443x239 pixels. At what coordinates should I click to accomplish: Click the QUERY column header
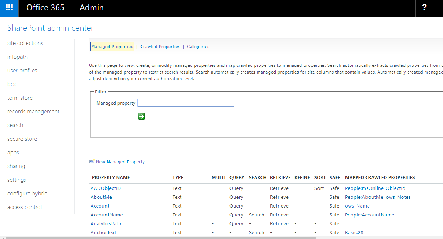(x=237, y=178)
